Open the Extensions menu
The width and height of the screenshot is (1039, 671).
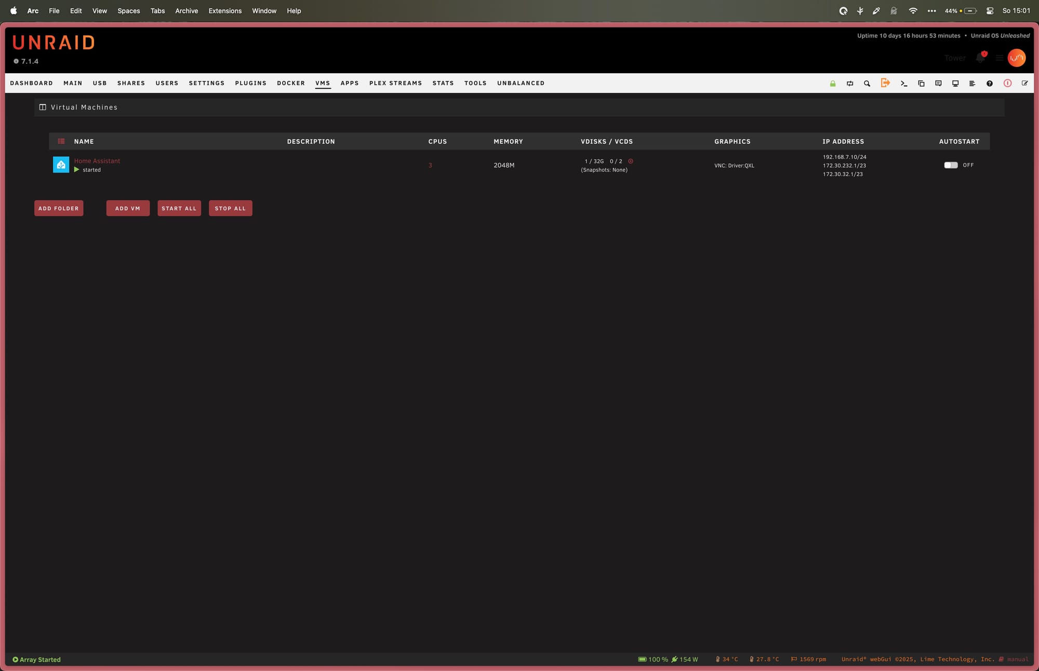tap(225, 10)
